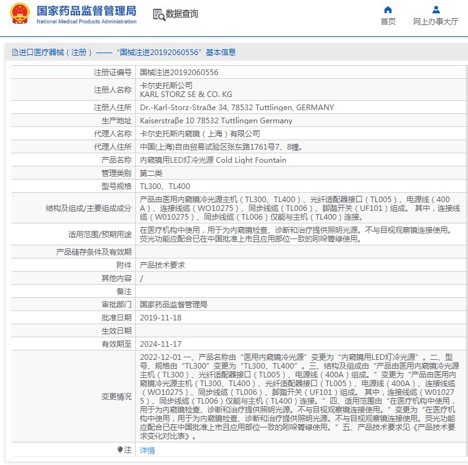Click the national emblem logo
This screenshot has width=468, height=465.
coord(19,13)
